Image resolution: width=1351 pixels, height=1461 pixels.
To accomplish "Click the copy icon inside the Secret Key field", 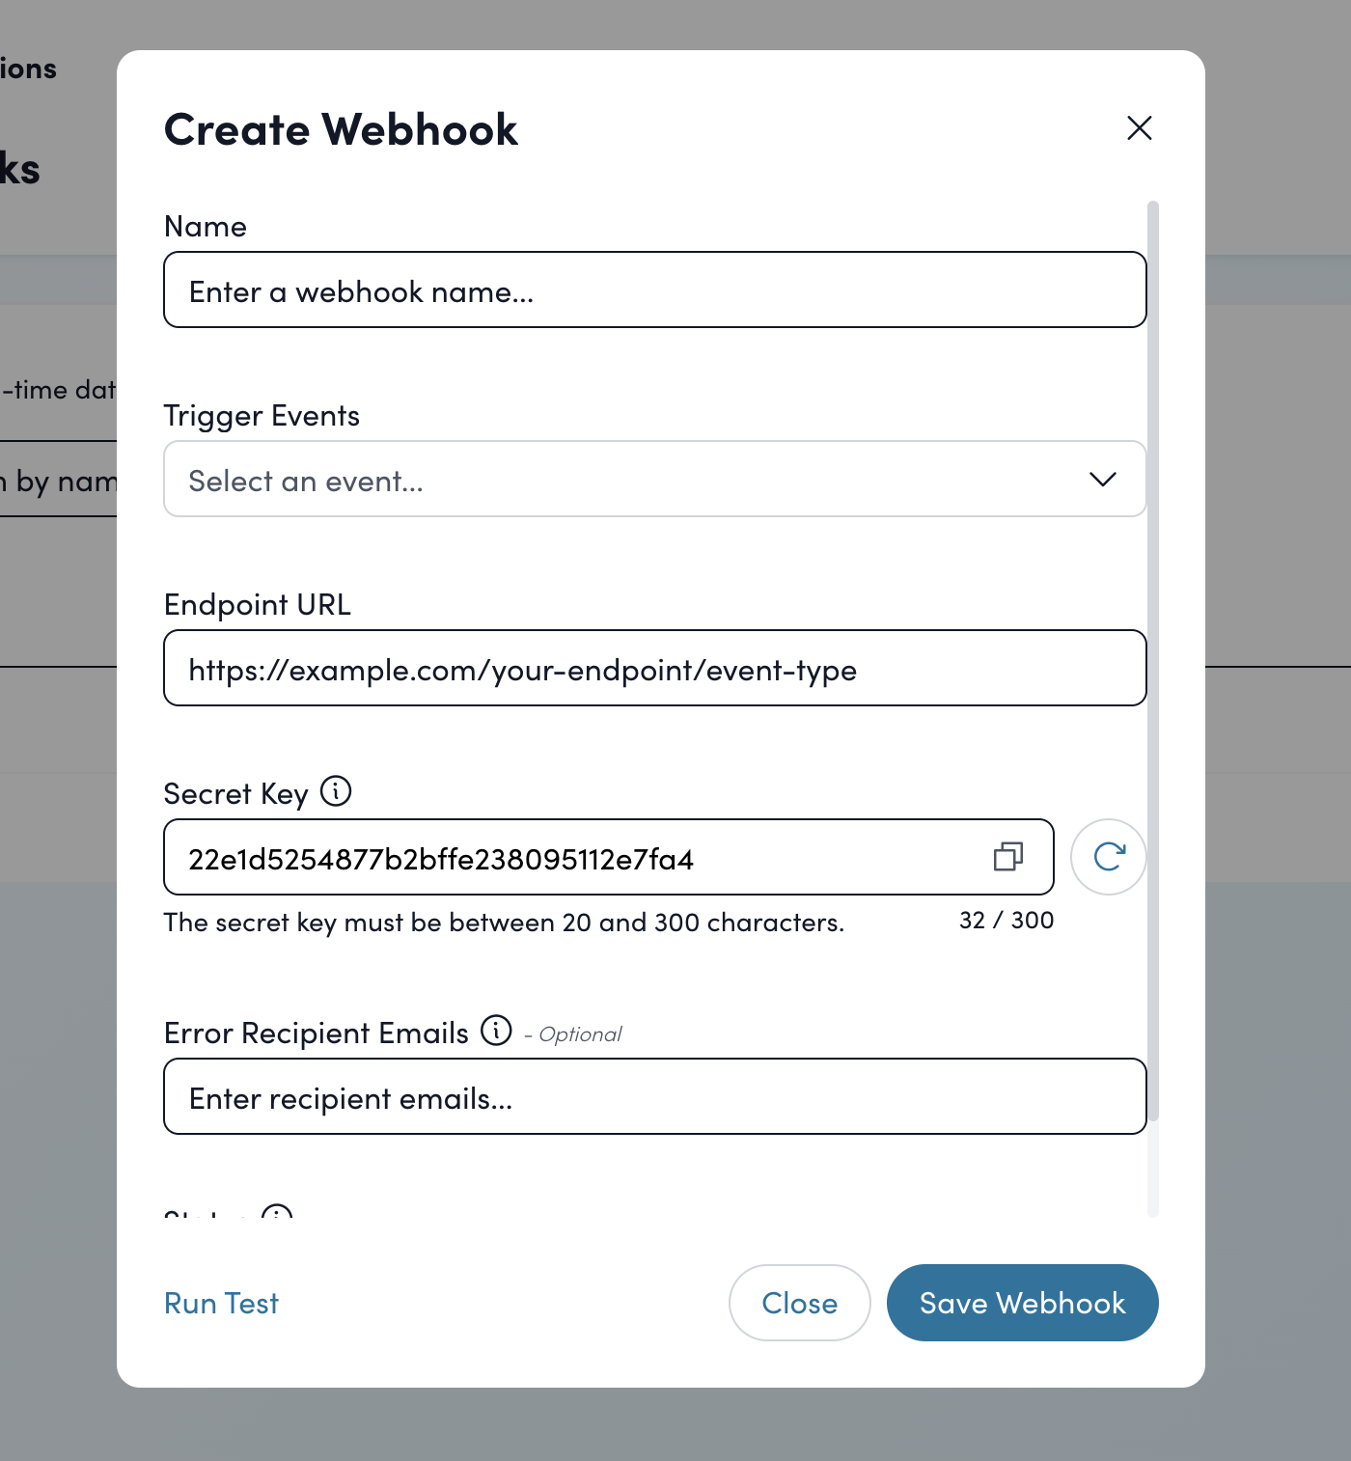I will coord(1008,857).
